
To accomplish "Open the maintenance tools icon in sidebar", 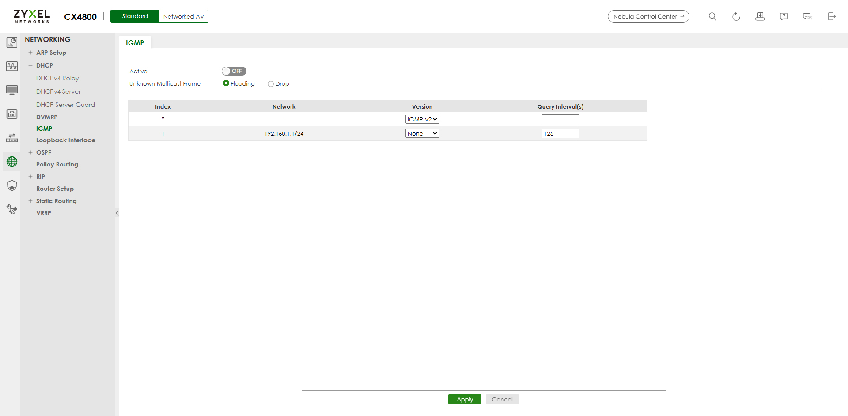I will click(x=12, y=209).
